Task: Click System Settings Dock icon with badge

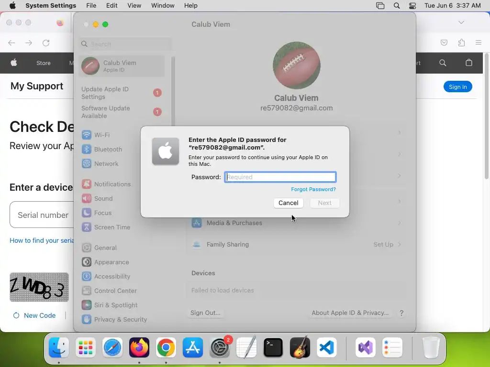Action: click(220, 347)
